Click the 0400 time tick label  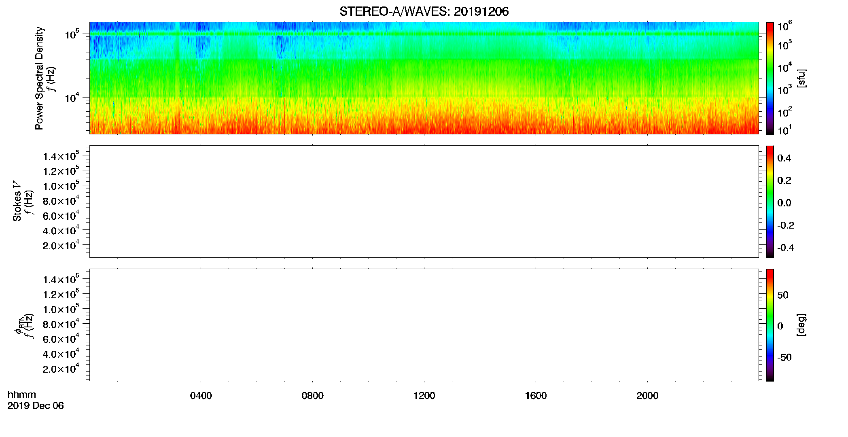pyautogui.click(x=201, y=396)
